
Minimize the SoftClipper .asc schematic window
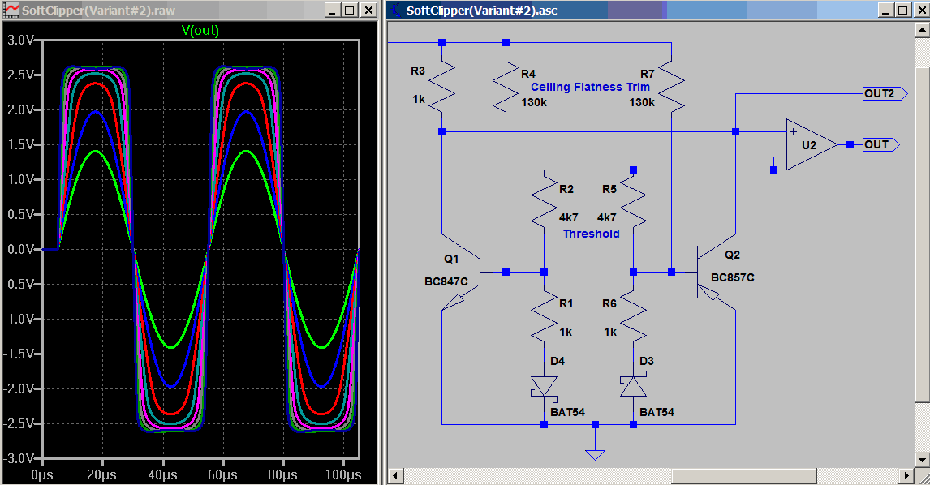click(885, 10)
